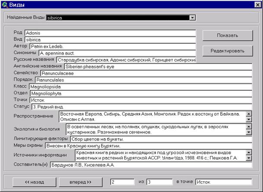Click the Виды window title icon
The height and width of the screenshot is (192, 263).
(x=5, y=5)
